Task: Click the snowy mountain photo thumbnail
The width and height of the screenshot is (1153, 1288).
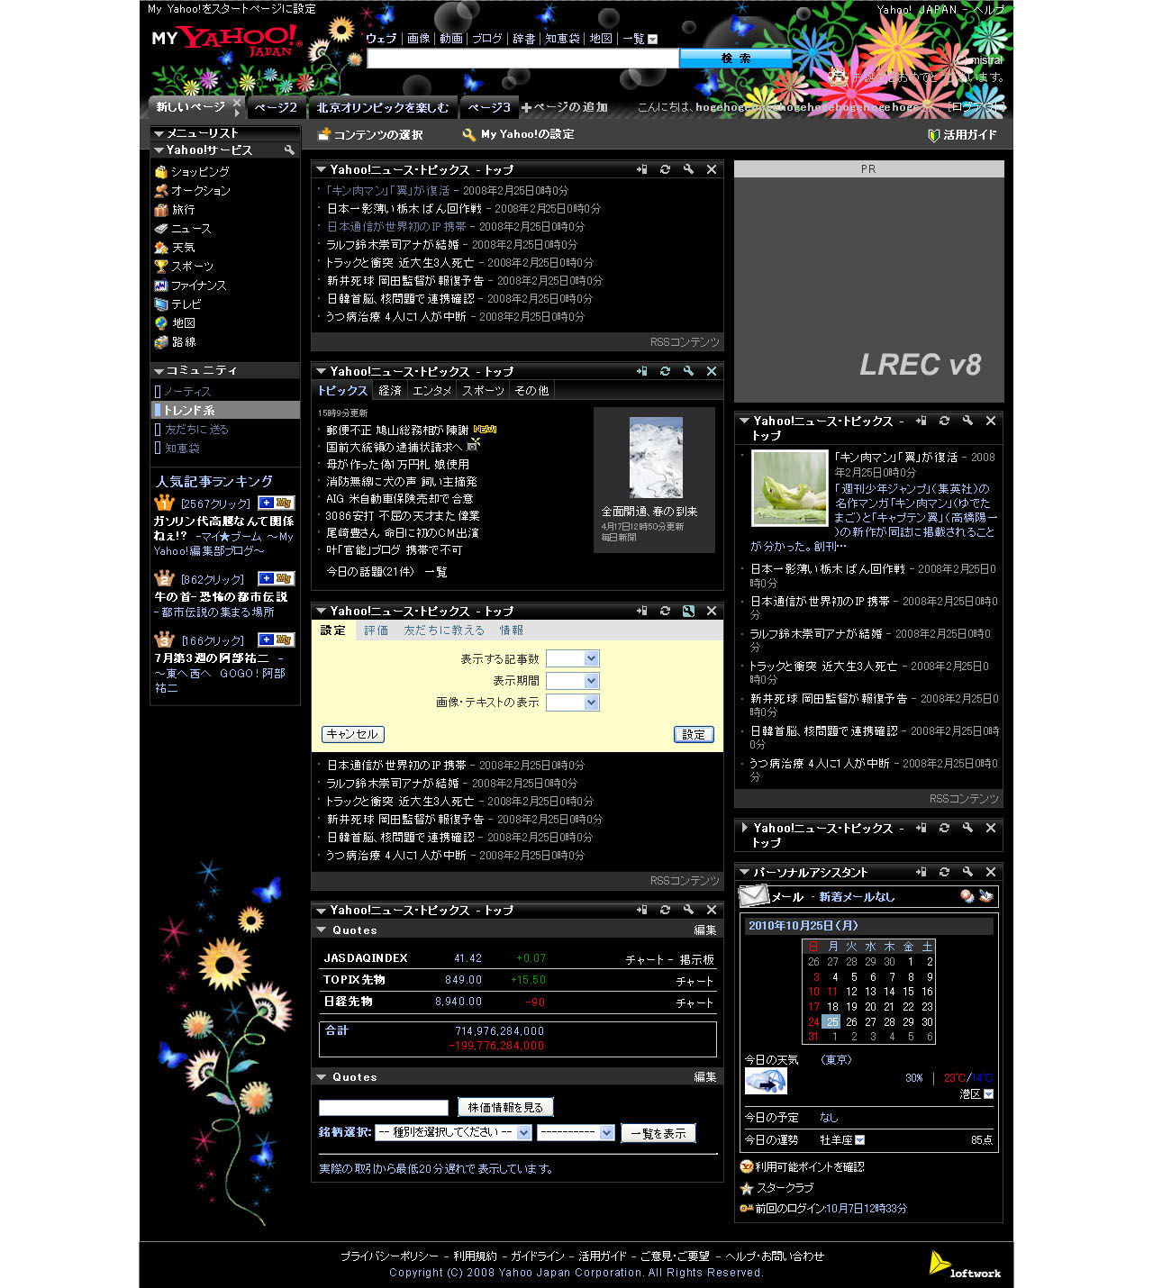Action: [656, 458]
